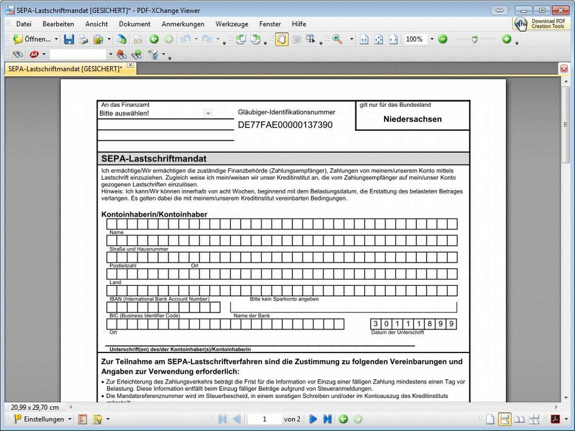
Task: Open the zoom percentage dropdown
Action: tap(432, 39)
